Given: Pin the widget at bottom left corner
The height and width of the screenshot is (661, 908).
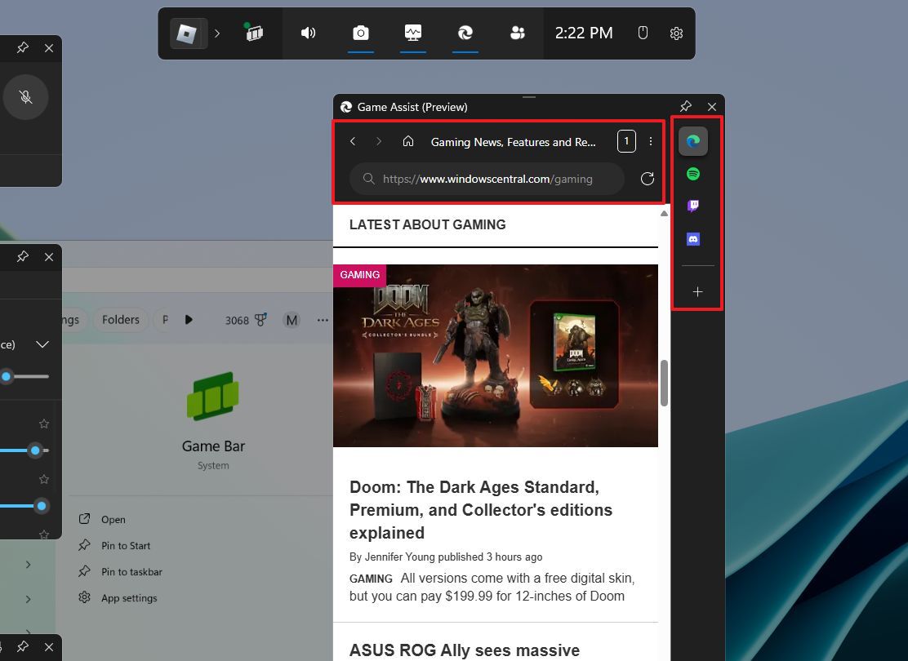Looking at the screenshot, I should pos(23,646).
